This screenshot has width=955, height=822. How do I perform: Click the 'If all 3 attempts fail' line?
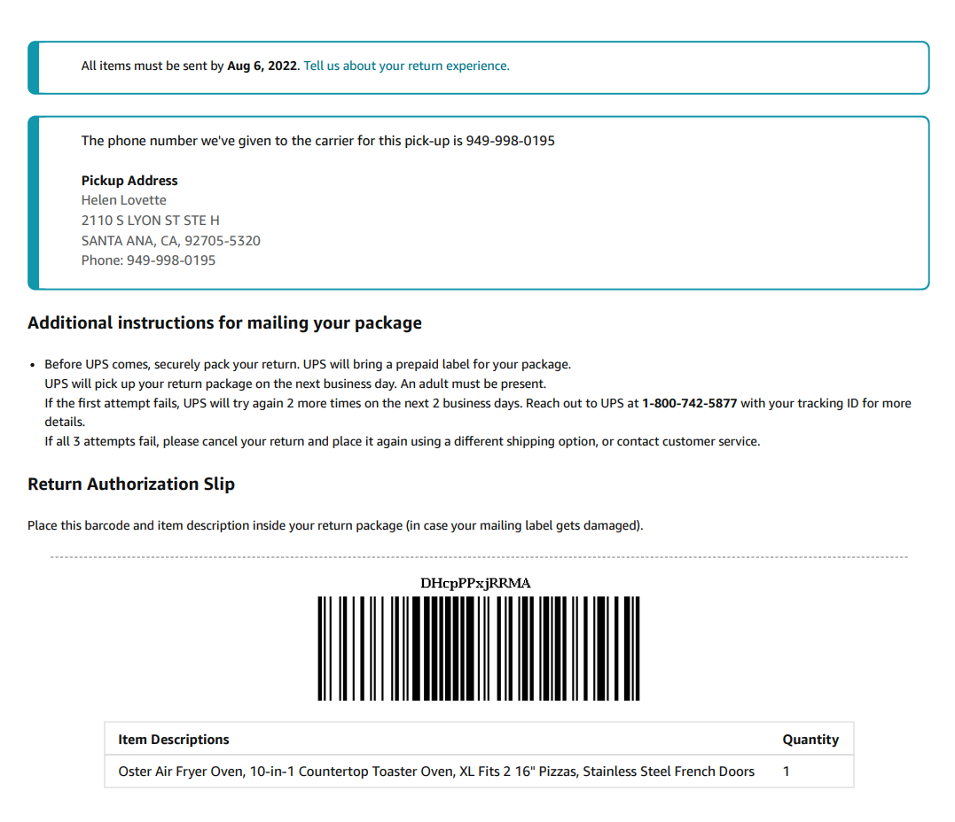click(402, 441)
